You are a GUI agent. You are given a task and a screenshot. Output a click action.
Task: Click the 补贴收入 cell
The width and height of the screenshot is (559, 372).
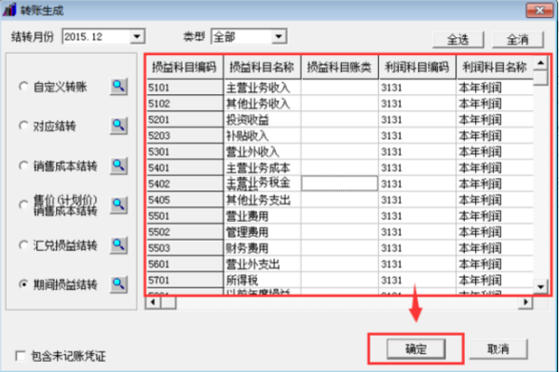262,135
